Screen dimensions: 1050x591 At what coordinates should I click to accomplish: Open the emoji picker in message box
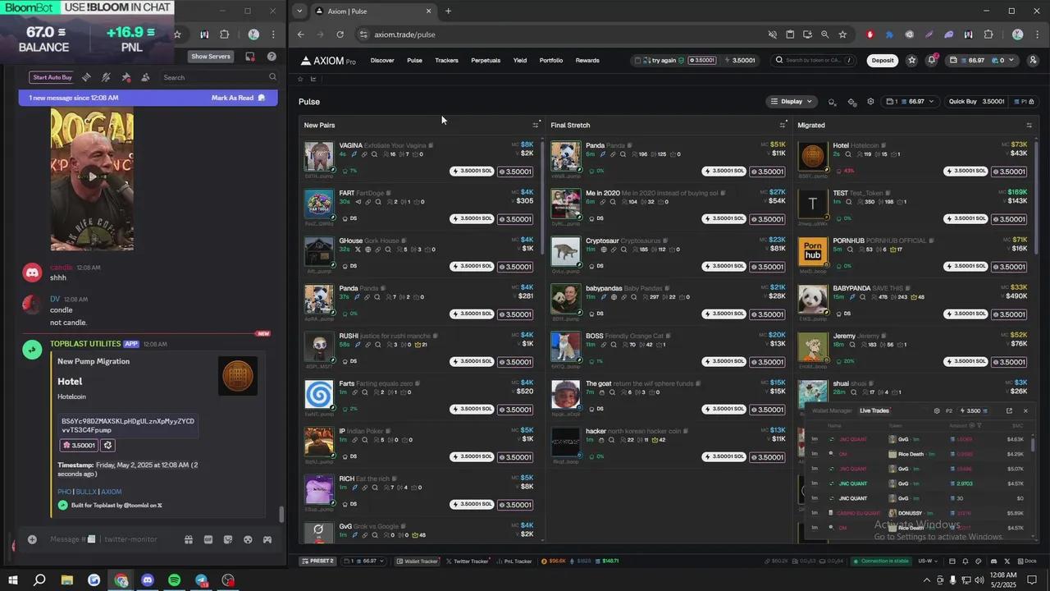(x=248, y=539)
